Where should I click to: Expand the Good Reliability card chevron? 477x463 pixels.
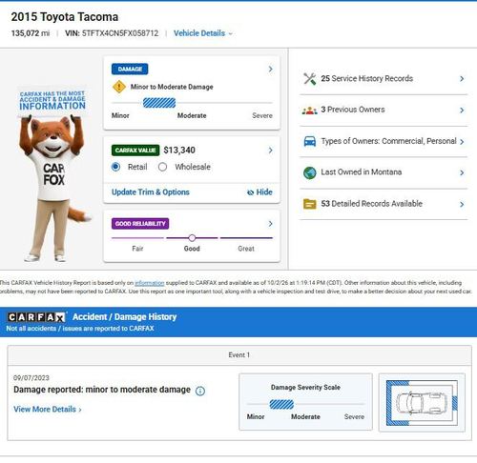(270, 224)
